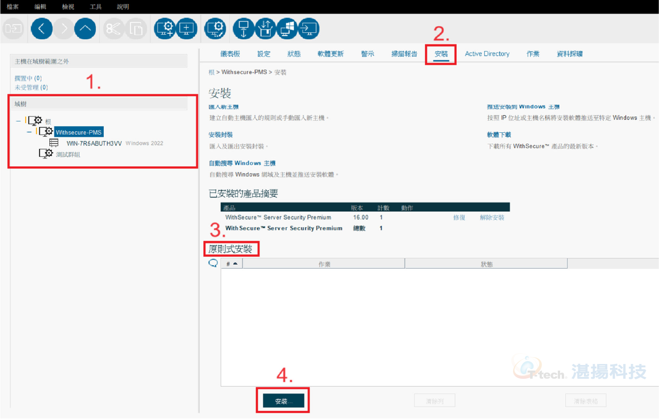660x419 pixels.
Task: Click the copy pages icon
Action: [x=136, y=28]
